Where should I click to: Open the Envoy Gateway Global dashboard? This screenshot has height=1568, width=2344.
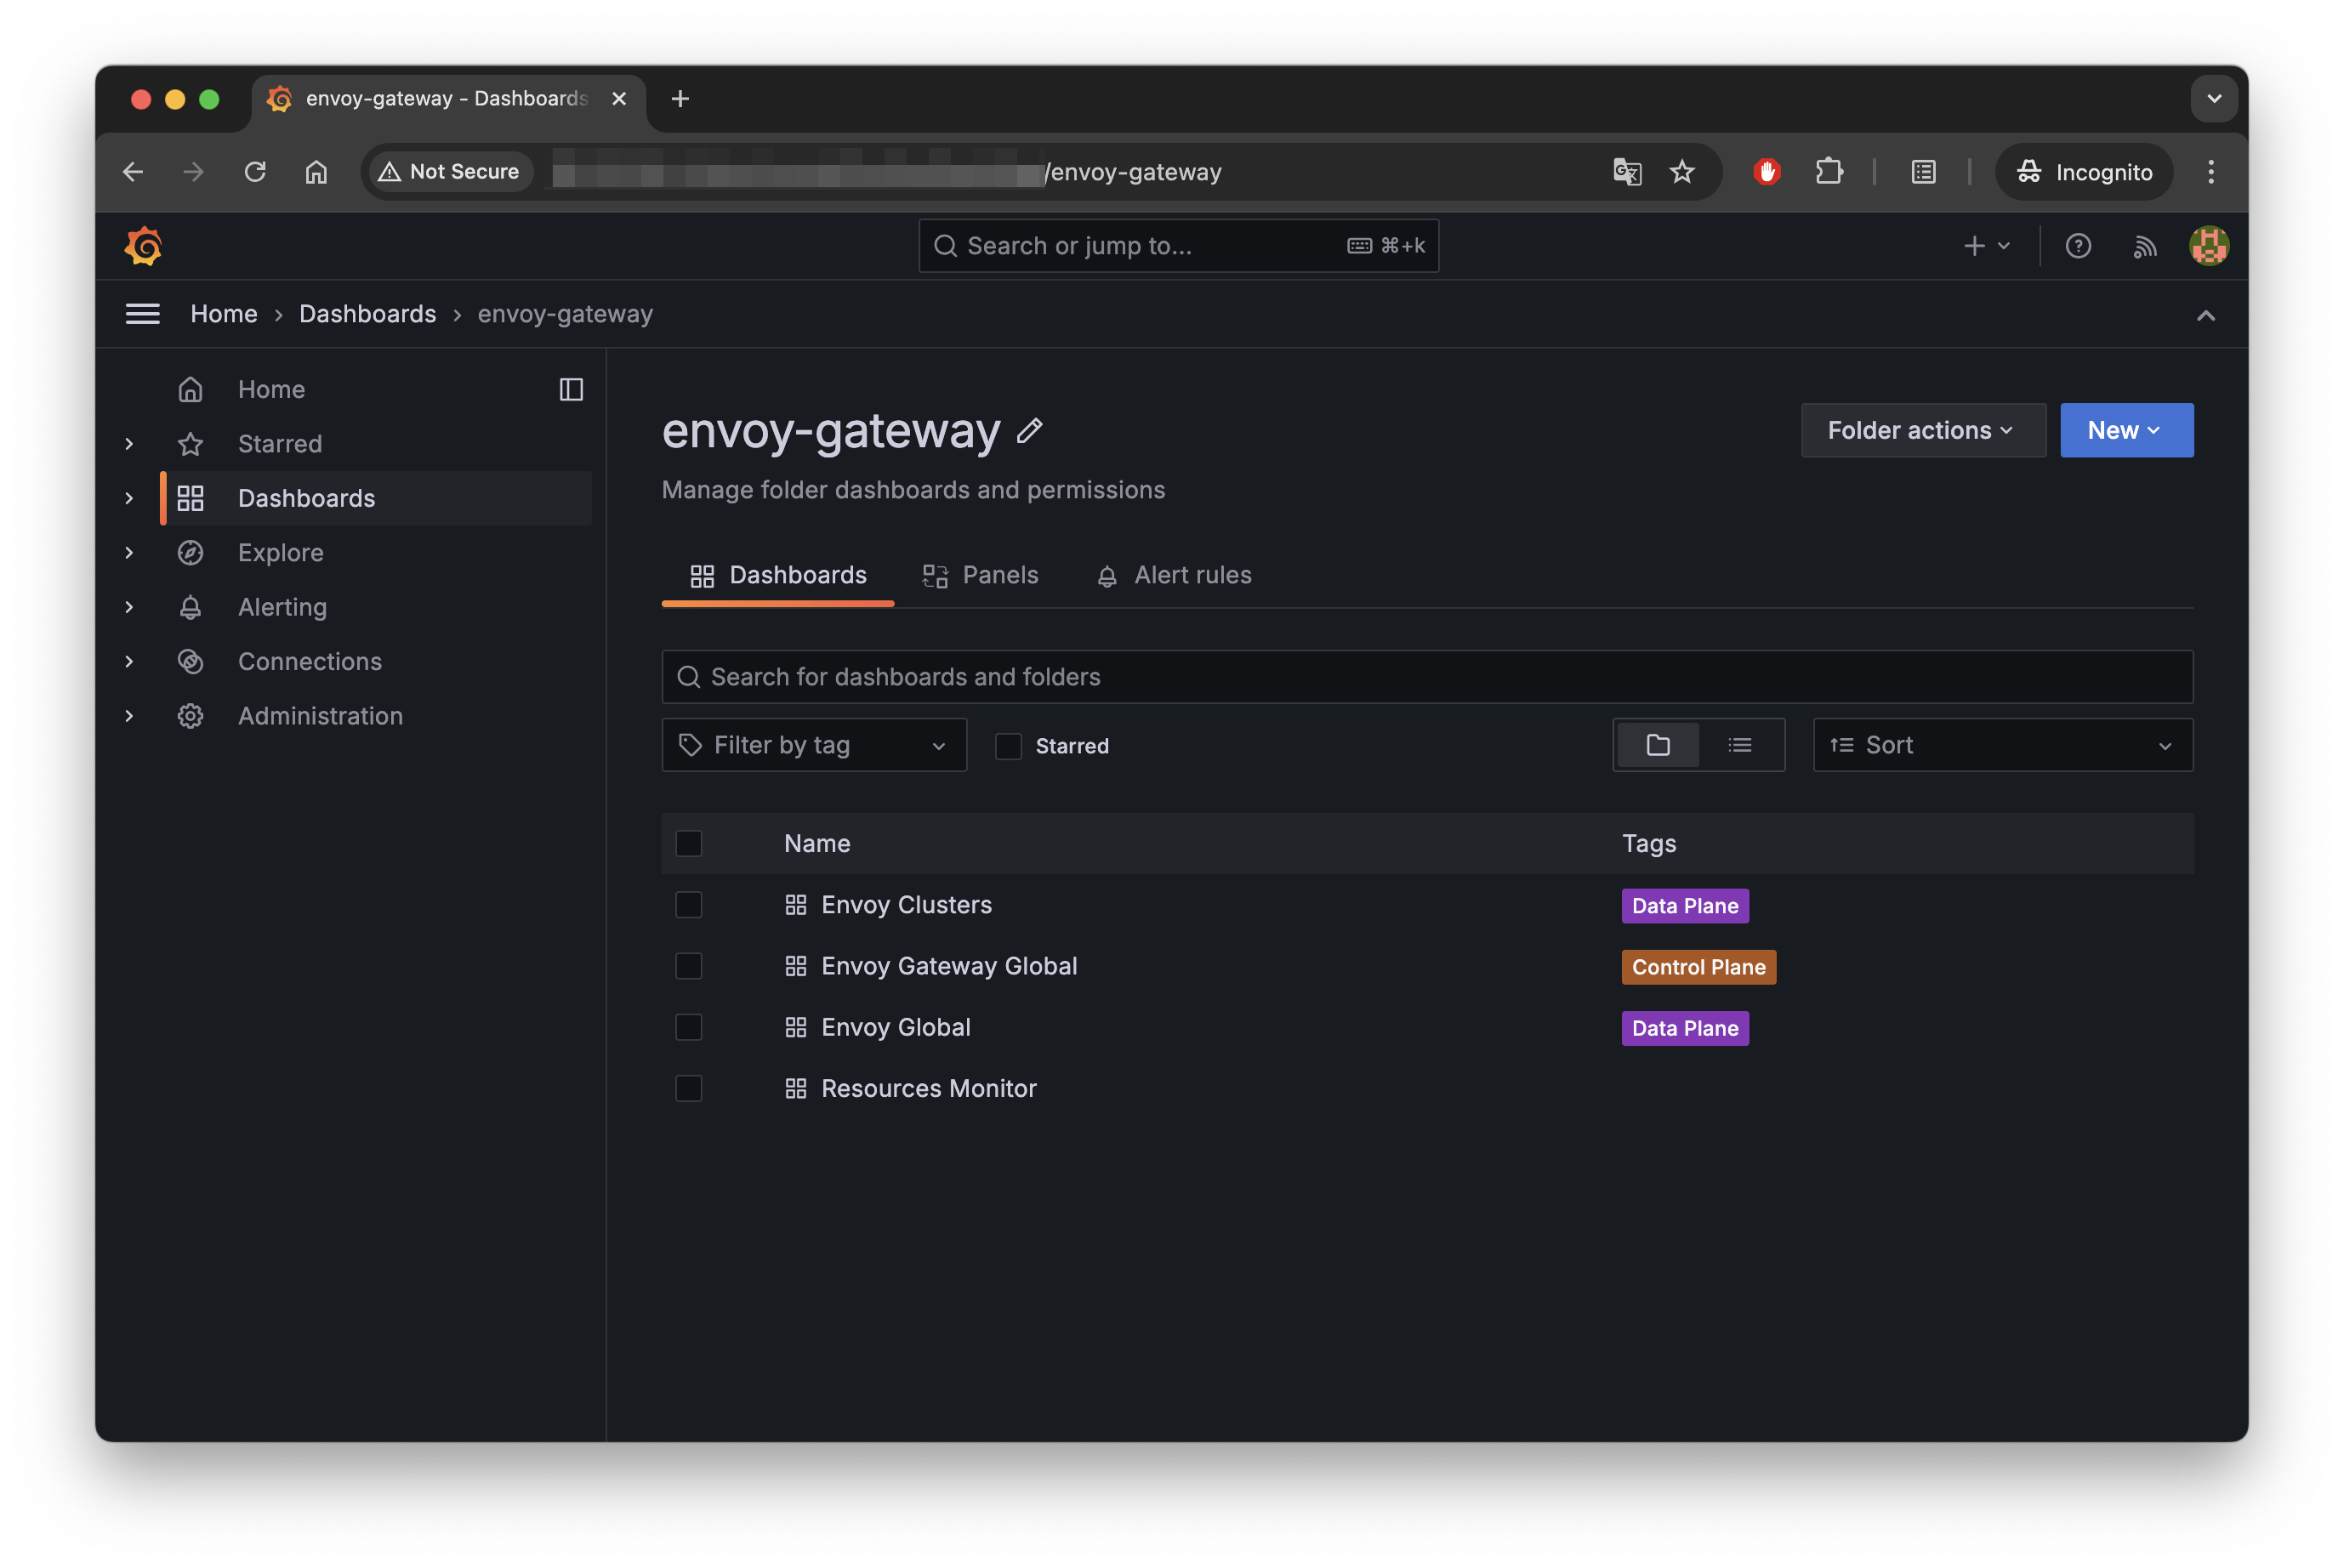tap(949, 966)
